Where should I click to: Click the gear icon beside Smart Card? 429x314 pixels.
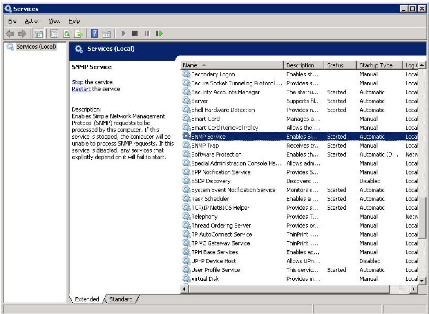click(x=186, y=118)
